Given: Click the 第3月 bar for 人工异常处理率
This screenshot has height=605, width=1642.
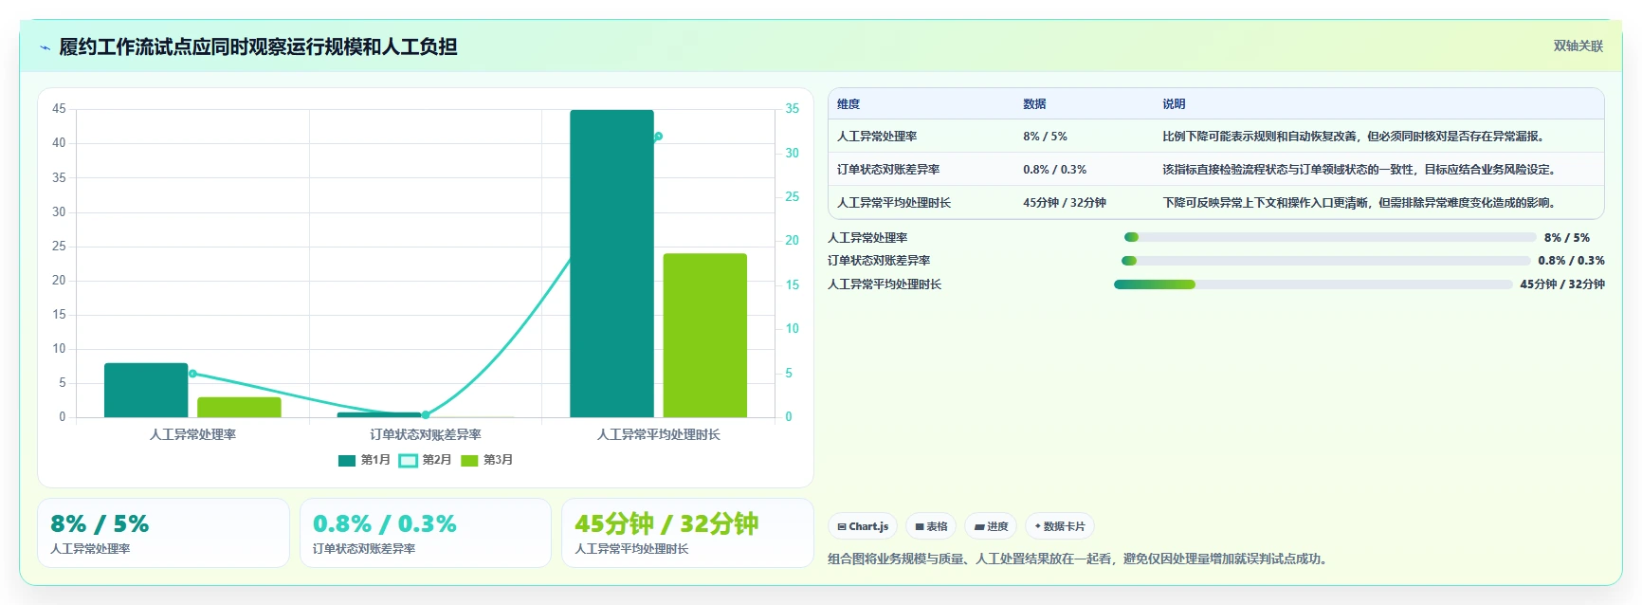Looking at the screenshot, I should click(239, 407).
